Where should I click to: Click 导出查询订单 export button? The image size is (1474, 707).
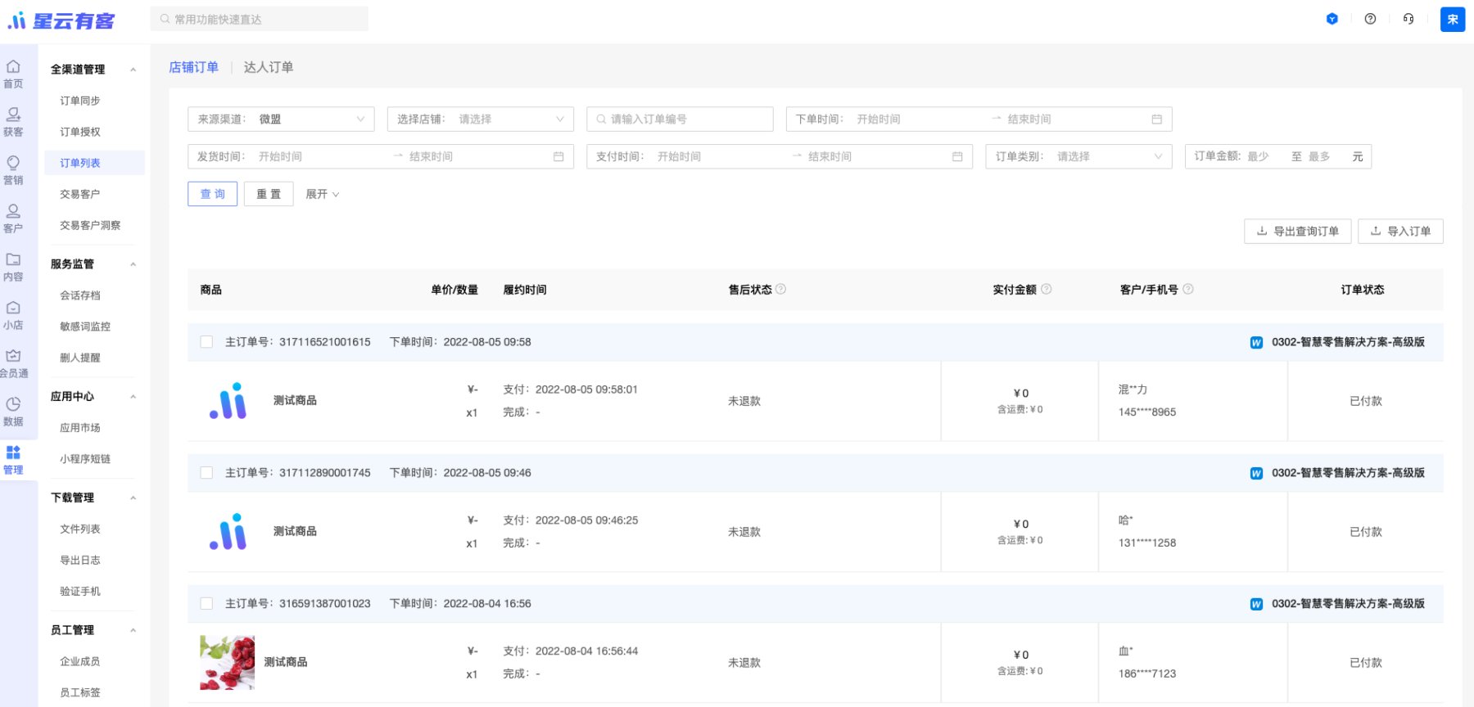click(x=1298, y=232)
